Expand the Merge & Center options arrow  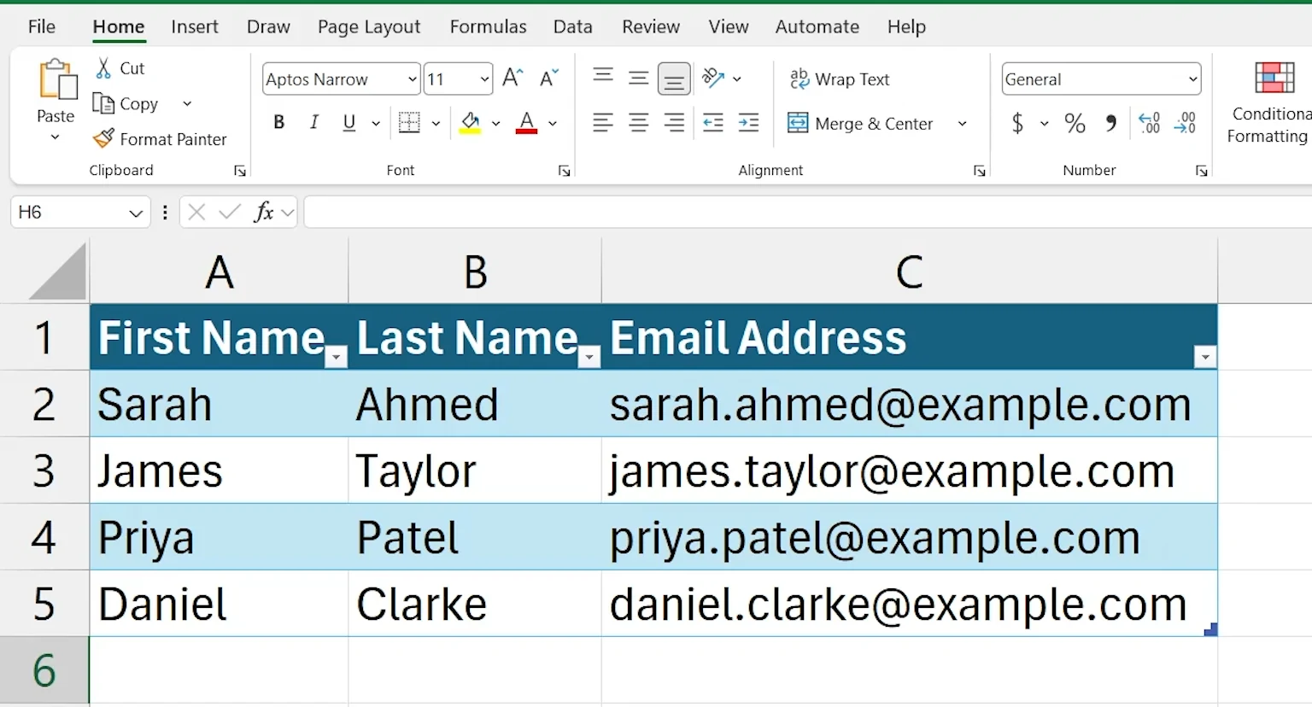pyautogui.click(x=962, y=124)
